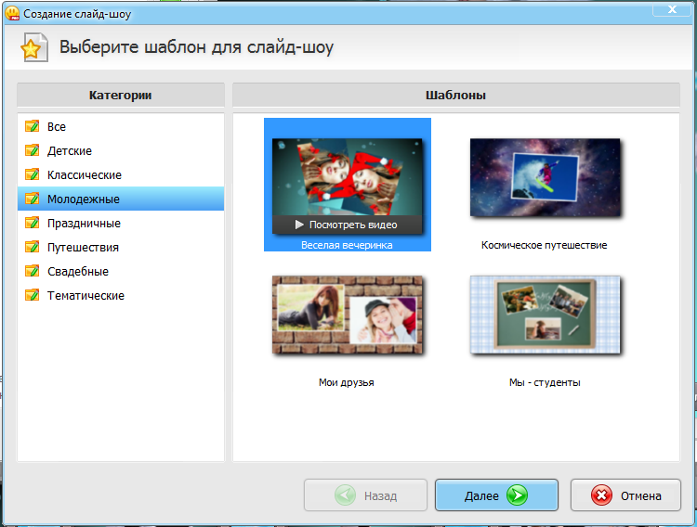
Task: Click the 'Далее' label to proceed
Action: tap(481, 495)
